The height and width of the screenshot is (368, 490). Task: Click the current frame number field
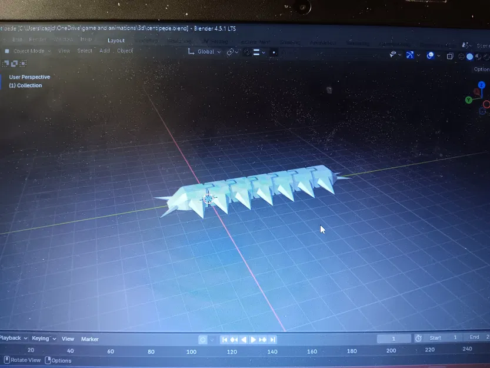pos(393,337)
